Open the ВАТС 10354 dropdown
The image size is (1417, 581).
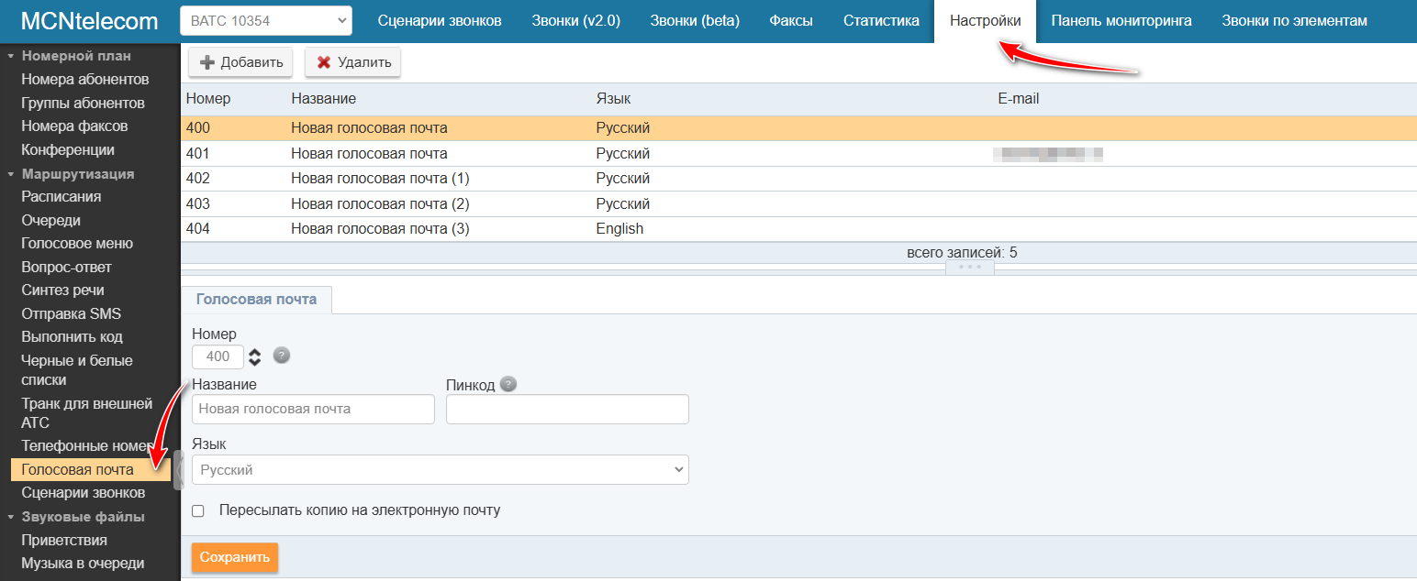pyautogui.click(x=266, y=20)
